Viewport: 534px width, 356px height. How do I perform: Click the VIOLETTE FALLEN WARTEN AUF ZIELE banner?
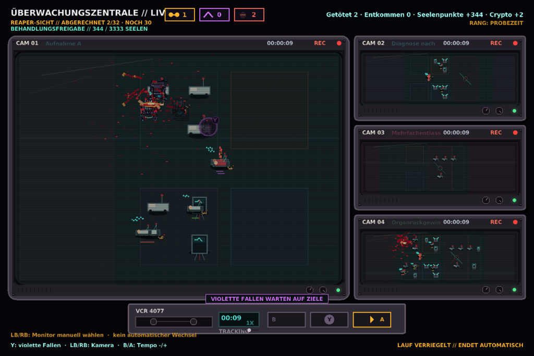pos(267,299)
